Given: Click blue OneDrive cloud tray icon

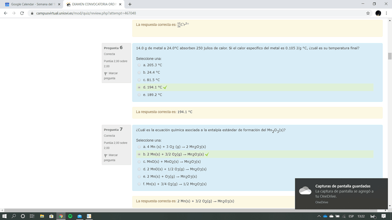Looking at the screenshot, I should [325, 216].
